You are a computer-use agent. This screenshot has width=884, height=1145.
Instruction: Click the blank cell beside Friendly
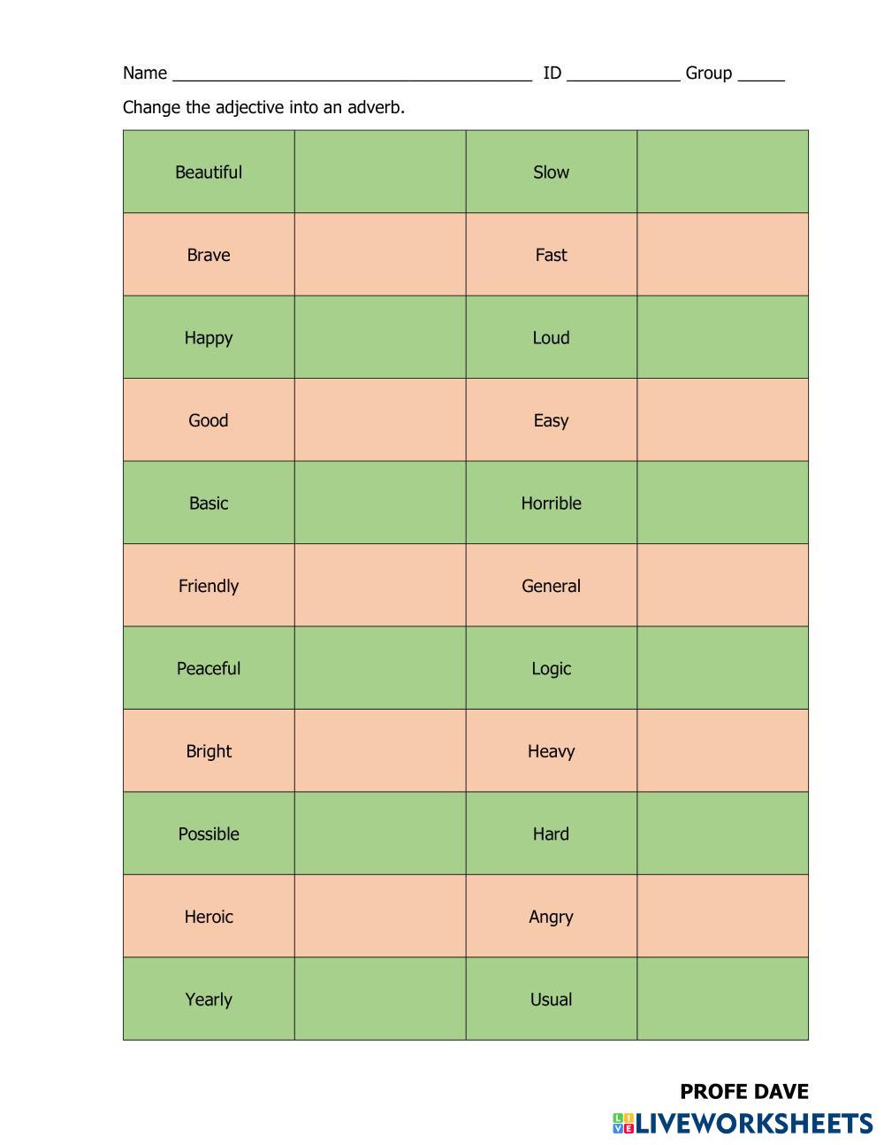point(380,586)
